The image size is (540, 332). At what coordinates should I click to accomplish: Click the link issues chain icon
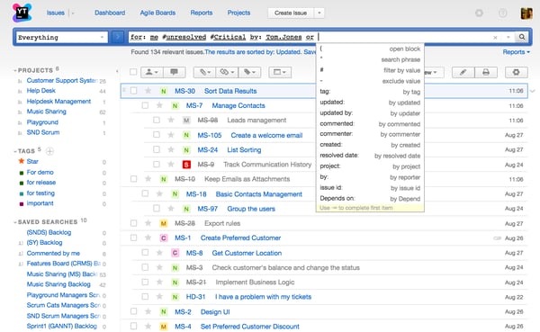(x=227, y=72)
